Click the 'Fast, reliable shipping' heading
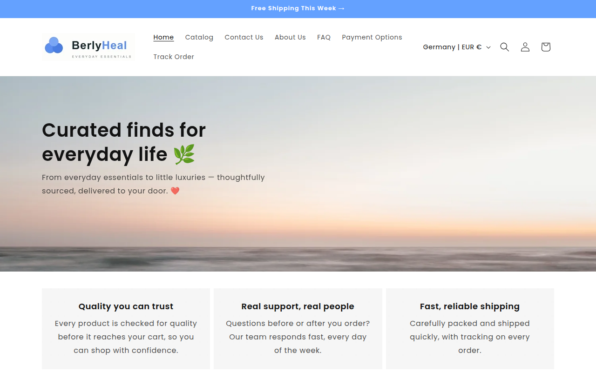Viewport: 596px width, 372px height. click(470, 306)
